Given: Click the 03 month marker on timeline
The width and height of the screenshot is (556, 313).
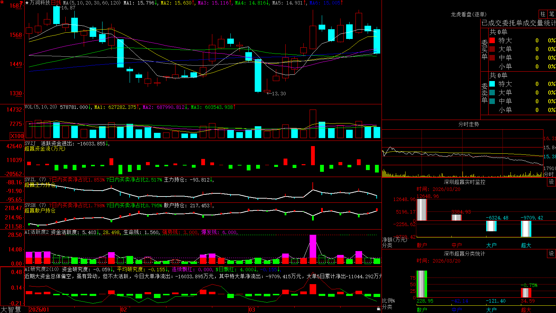Looking at the screenshot, I should (x=252, y=310).
